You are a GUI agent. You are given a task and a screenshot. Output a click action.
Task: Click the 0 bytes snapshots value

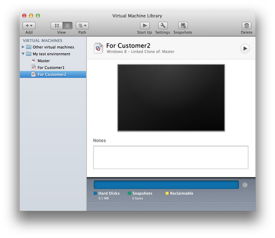point(137,198)
